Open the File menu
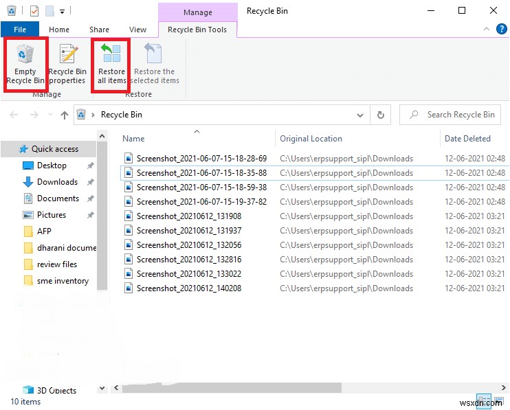 tap(20, 30)
